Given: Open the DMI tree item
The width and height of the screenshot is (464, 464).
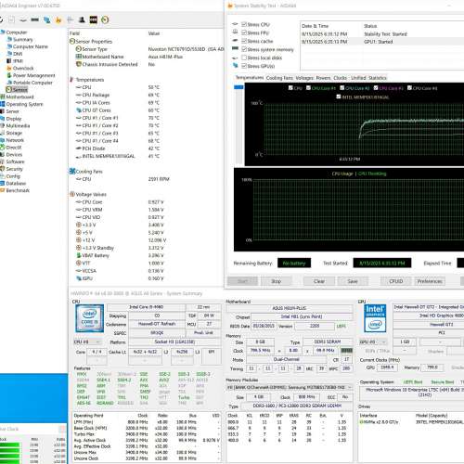Looking at the screenshot, I should pos(18,54).
